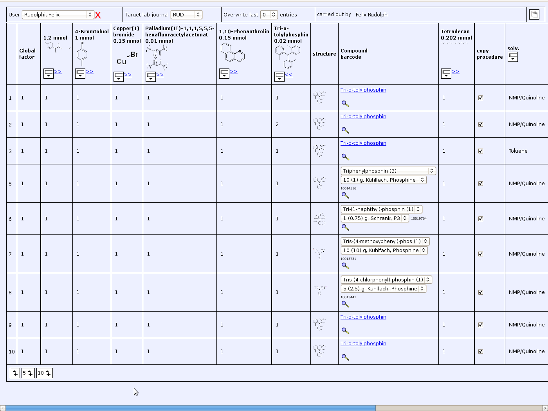Open list icon under Tri-o-tolylphosphin column
The height and width of the screenshot is (411, 548).
pos(279,77)
